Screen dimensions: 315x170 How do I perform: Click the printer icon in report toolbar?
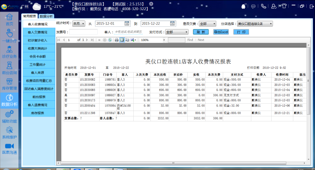(117, 40)
